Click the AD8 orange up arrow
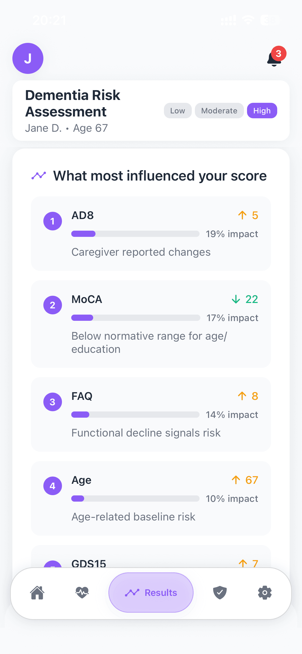Screen dimensions: 302x654 tap(242, 215)
